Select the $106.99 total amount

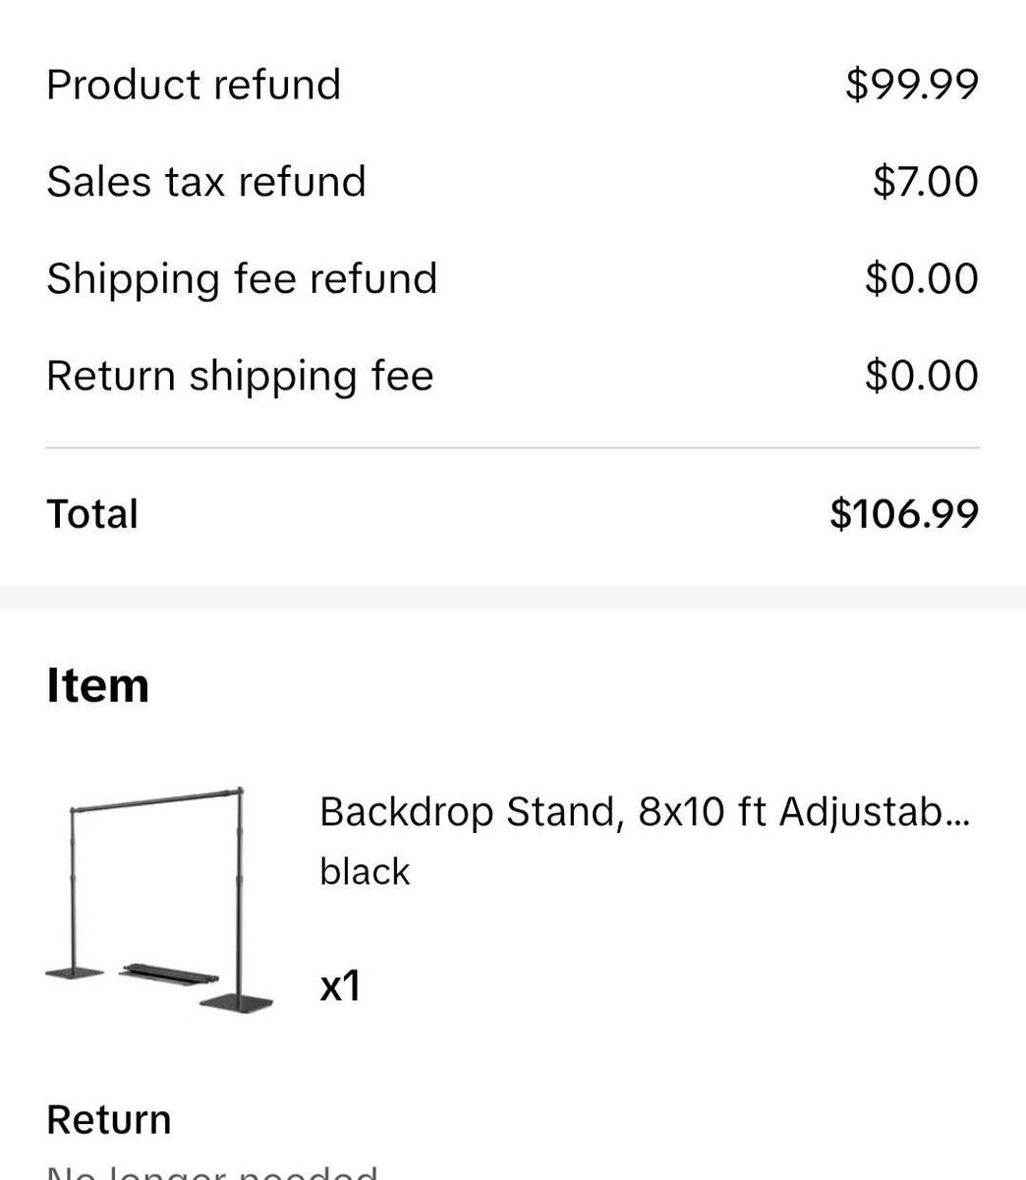coord(904,512)
